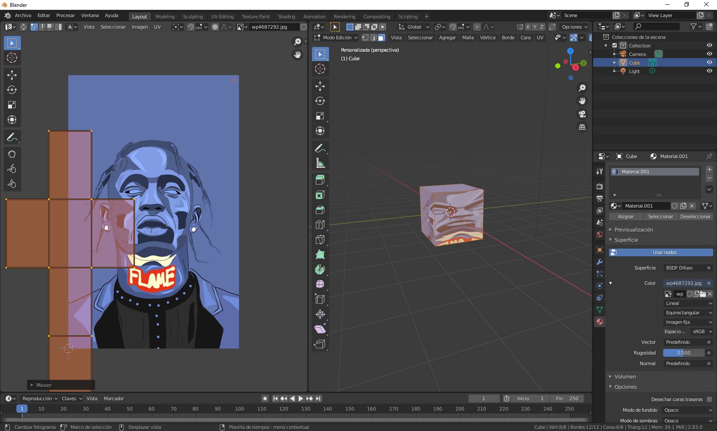Toggle visibility of Collection in outliner
Viewport: 717px width, 431px height.
709,46
